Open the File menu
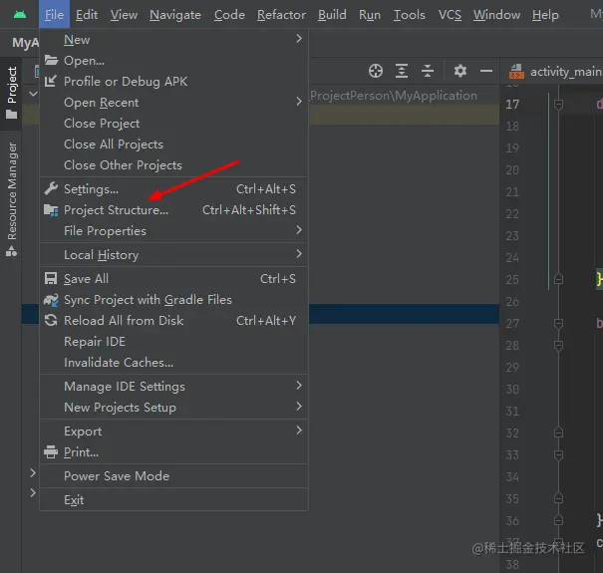Viewport: 603px width, 573px height. pyautogui.click(x=54, y=15)
